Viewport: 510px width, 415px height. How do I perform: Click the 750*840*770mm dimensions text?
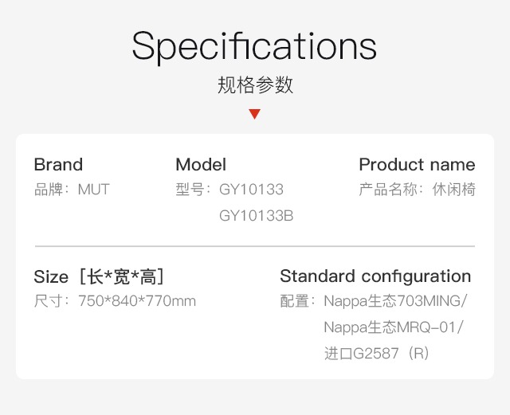tap(137, 301)
